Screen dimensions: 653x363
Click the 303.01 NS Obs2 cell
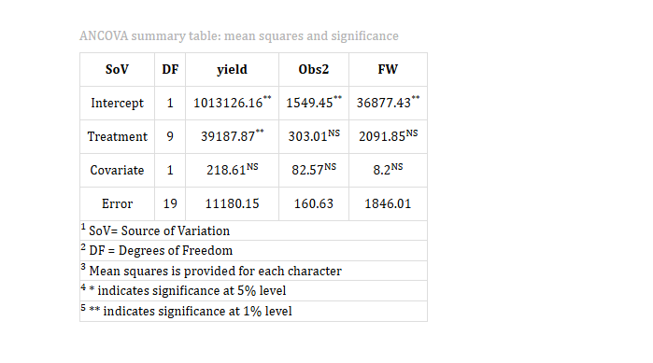pos(314,136)
